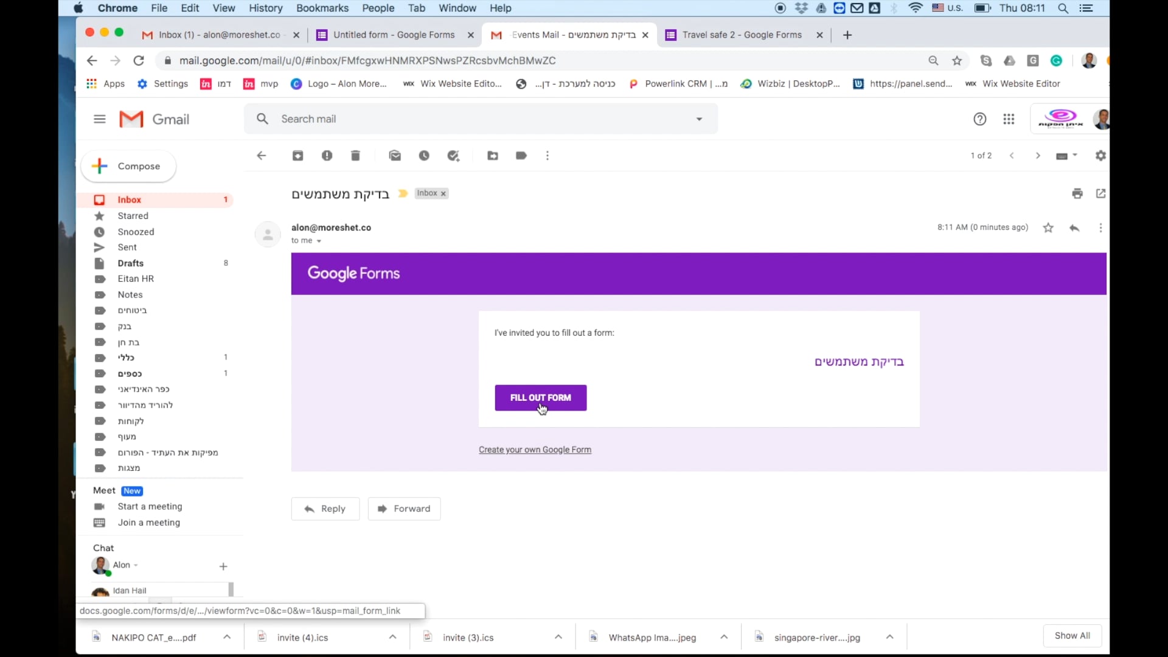Viewport: 1168px width, 657px height.
Task: Add email to Tasks
Action: 453,156
